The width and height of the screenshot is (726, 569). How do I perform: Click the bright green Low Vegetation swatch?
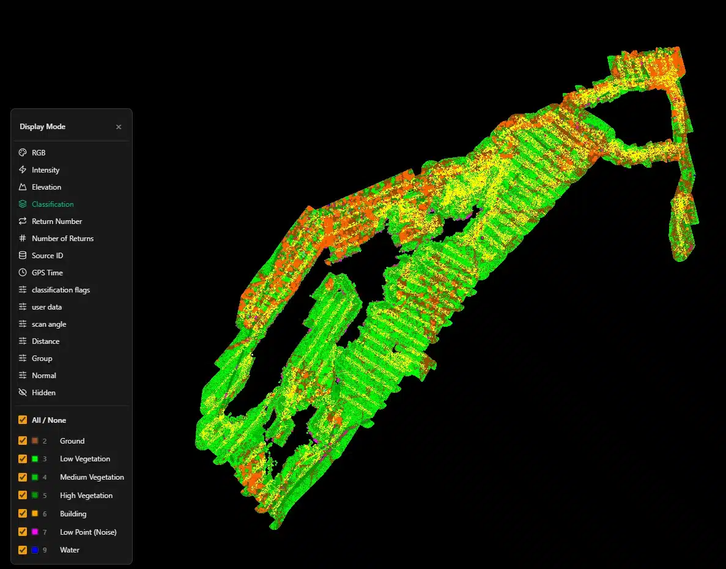coord(35,459)
